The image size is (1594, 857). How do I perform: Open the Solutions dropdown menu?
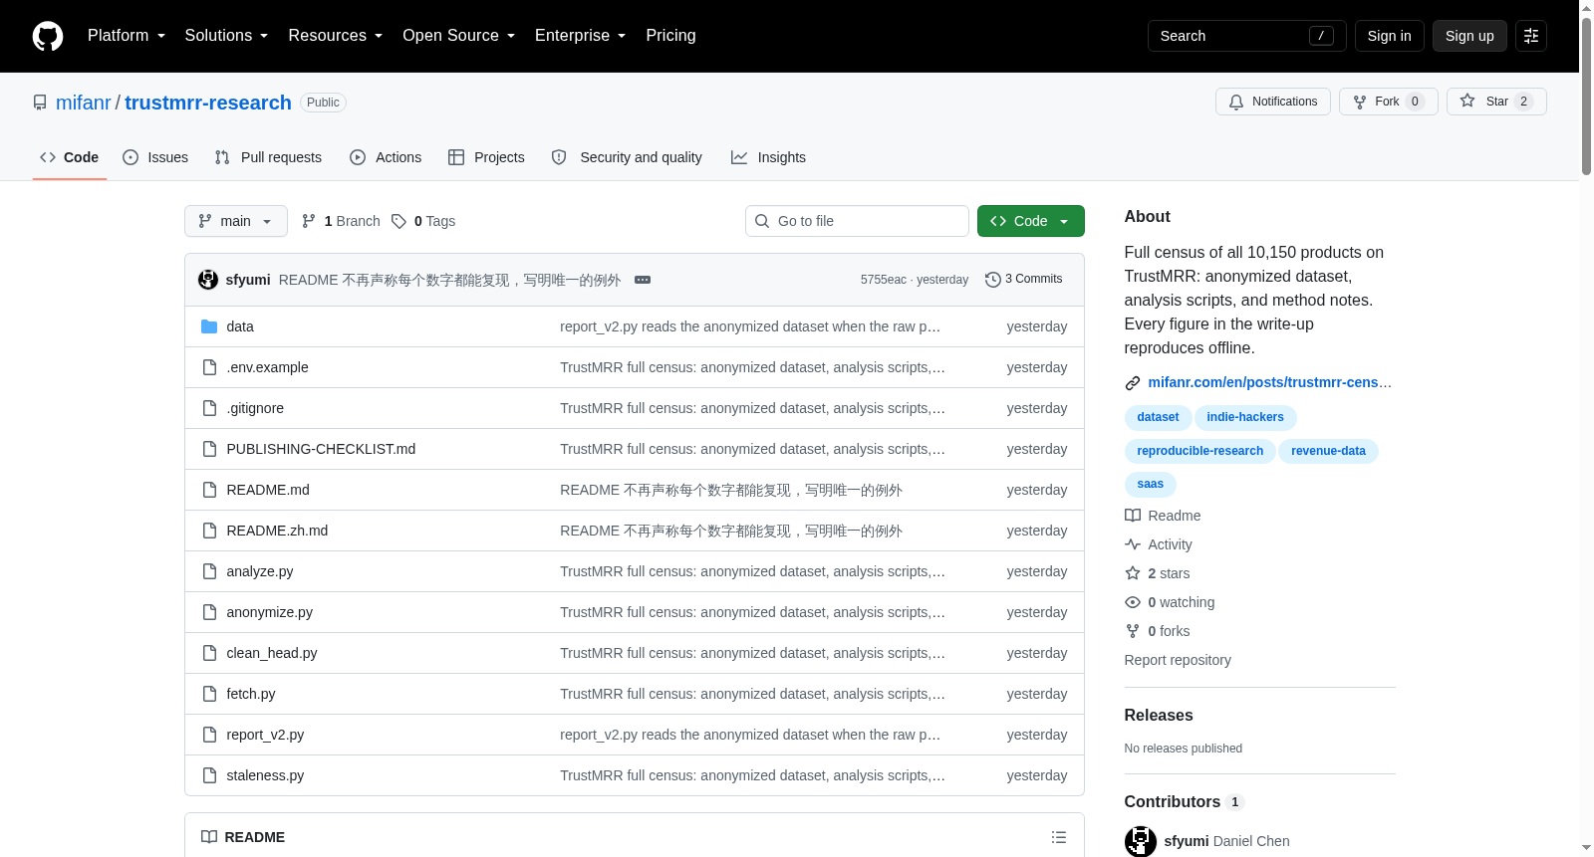tap(226, 36)
